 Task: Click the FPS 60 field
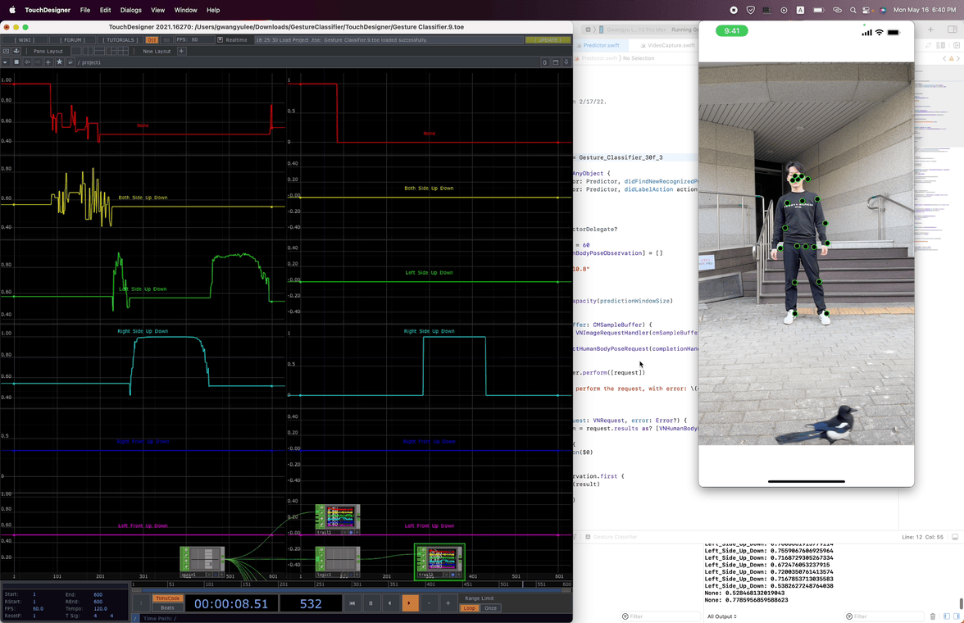coord(195,40)
